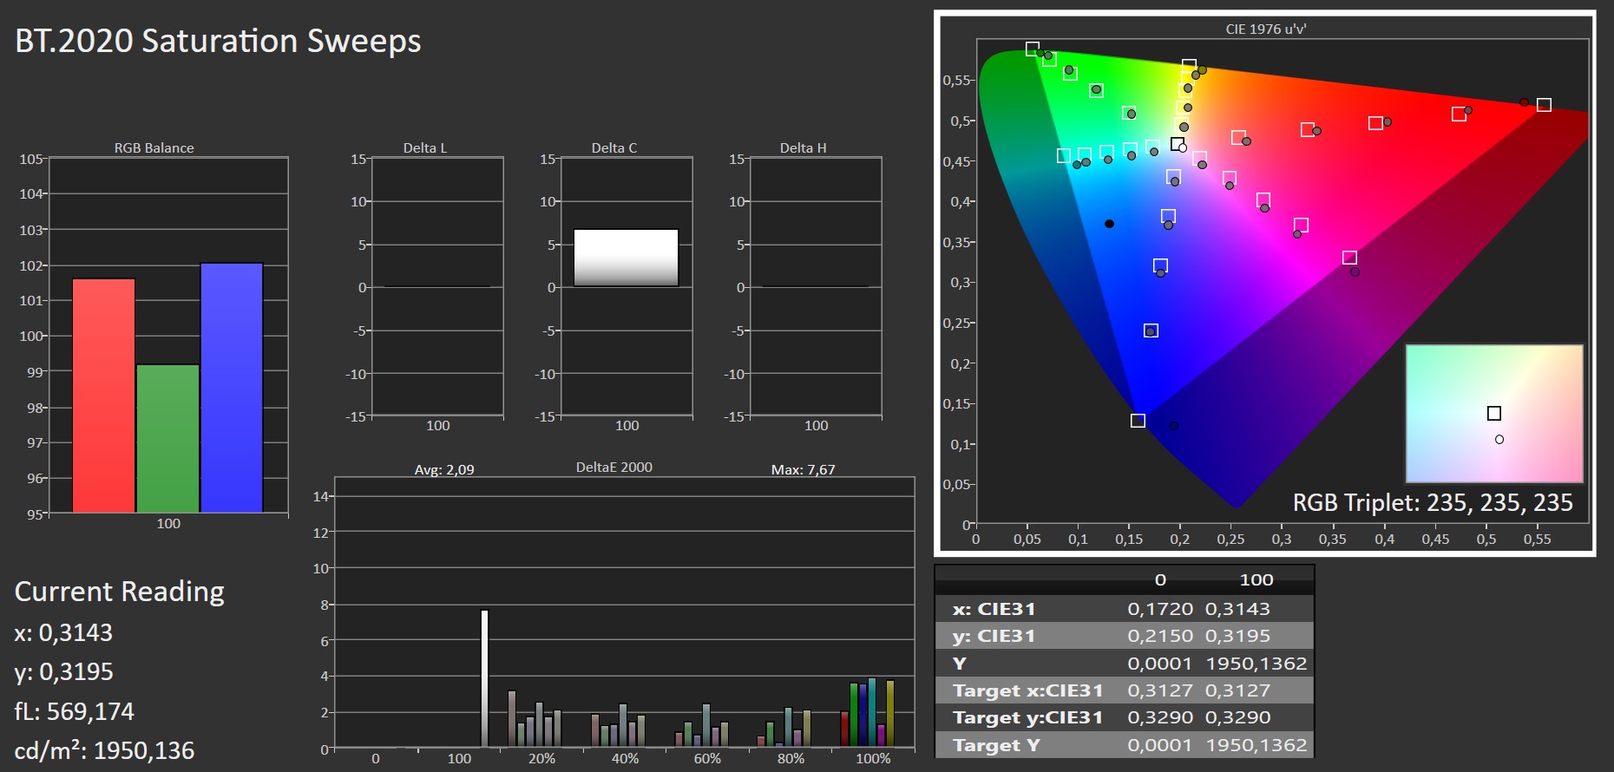Click the fL: 569,174 reading
This screenshot has width=1614, height=772.
(x=75, y=711)
